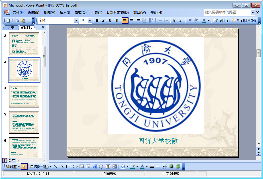263x179 pixels.
Task: Click the Copy icon in standard toolbar
Action: tap(16, 21)
